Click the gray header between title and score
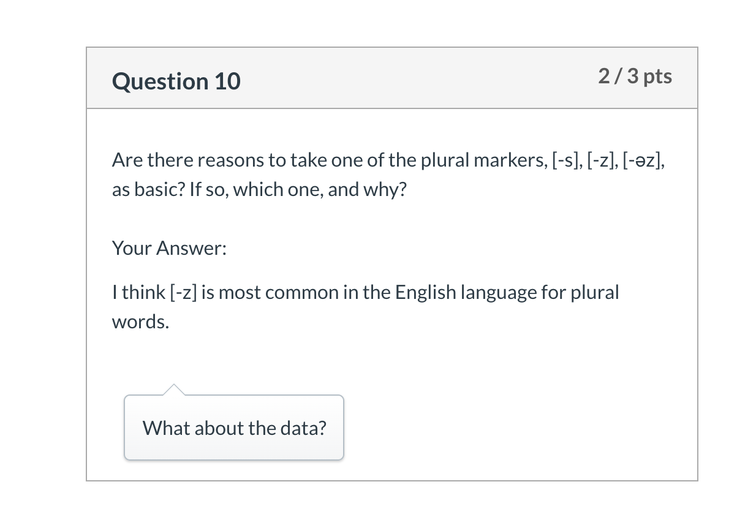The image size is (756, 528). point(419,78)
